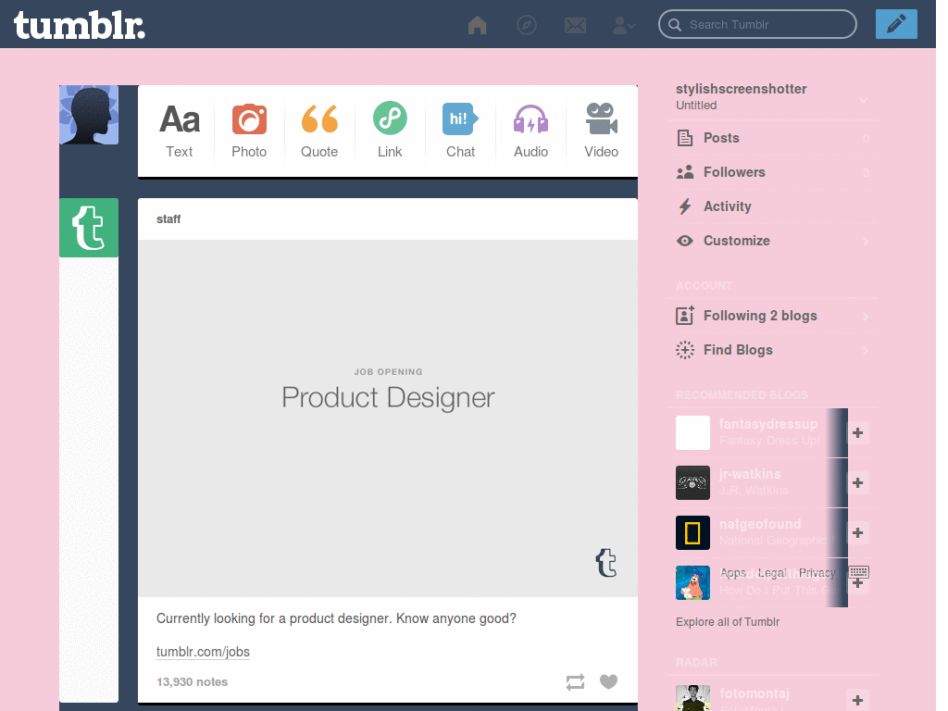Go to the Home dashboard icon
The width and height of the screenshot is (948, 711).
pos(477,25)
